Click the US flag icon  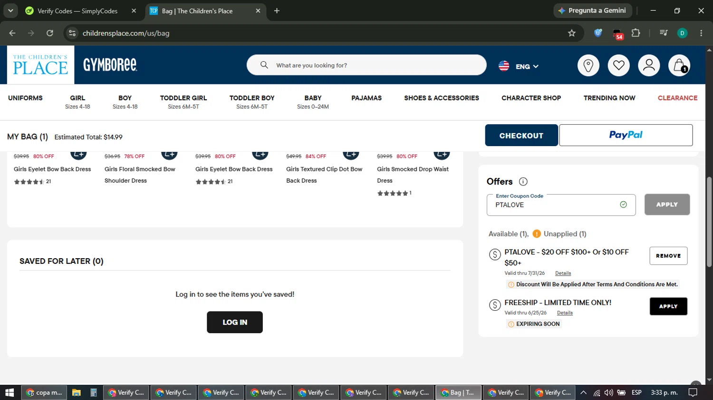point(504,66)
